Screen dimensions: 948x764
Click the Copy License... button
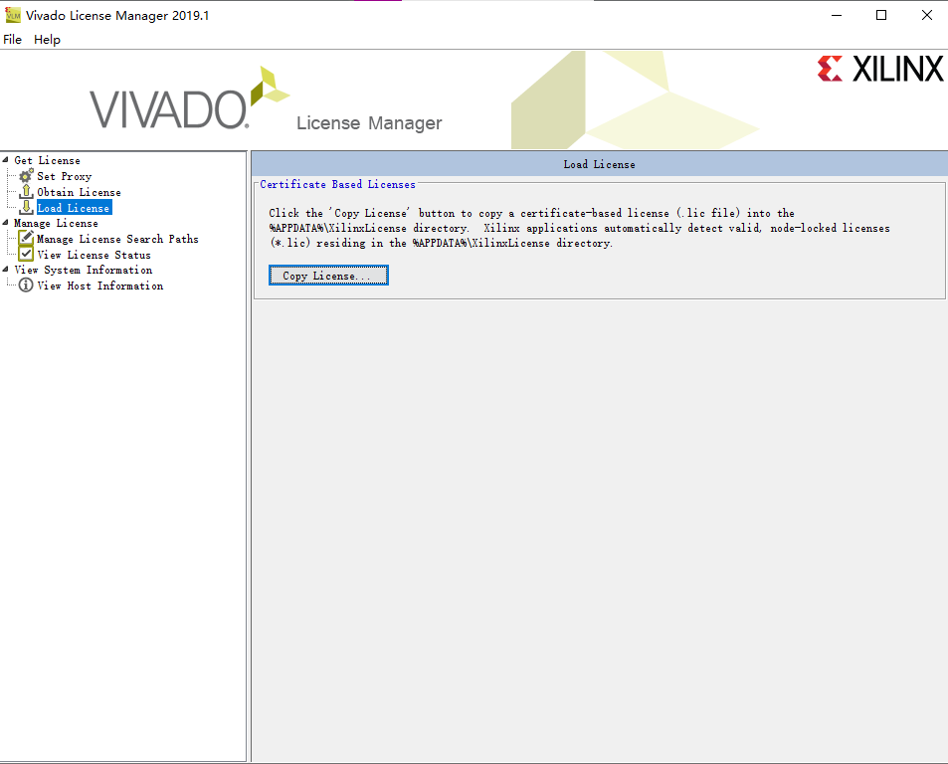328,275
